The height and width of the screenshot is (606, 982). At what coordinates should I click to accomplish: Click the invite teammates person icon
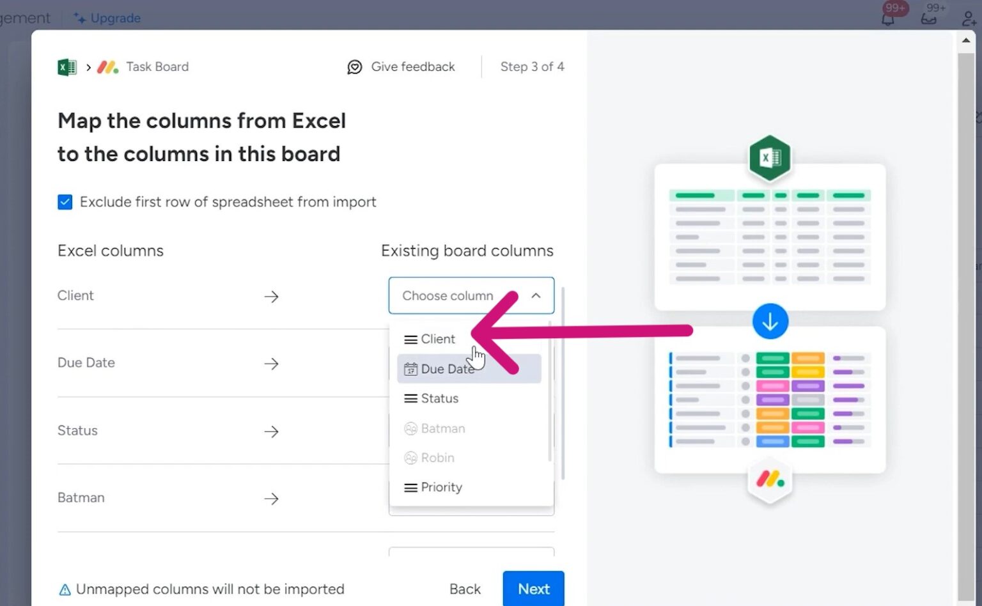point(967,18)
